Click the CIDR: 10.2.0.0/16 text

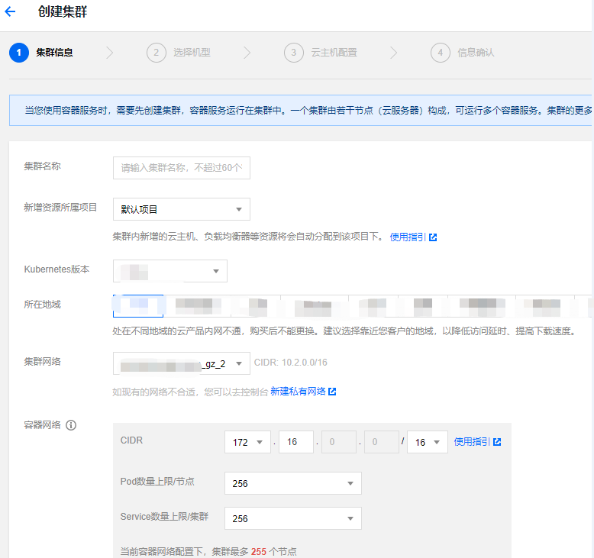coord(291,363)
